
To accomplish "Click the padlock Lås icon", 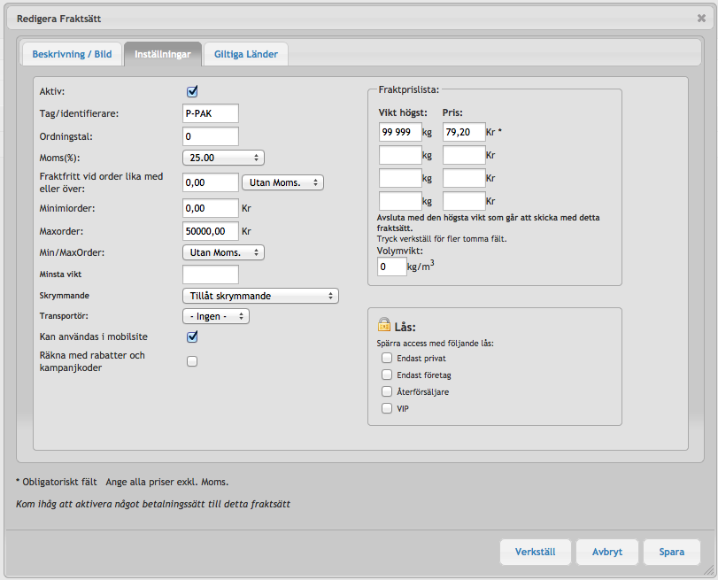I will point(384,324).
